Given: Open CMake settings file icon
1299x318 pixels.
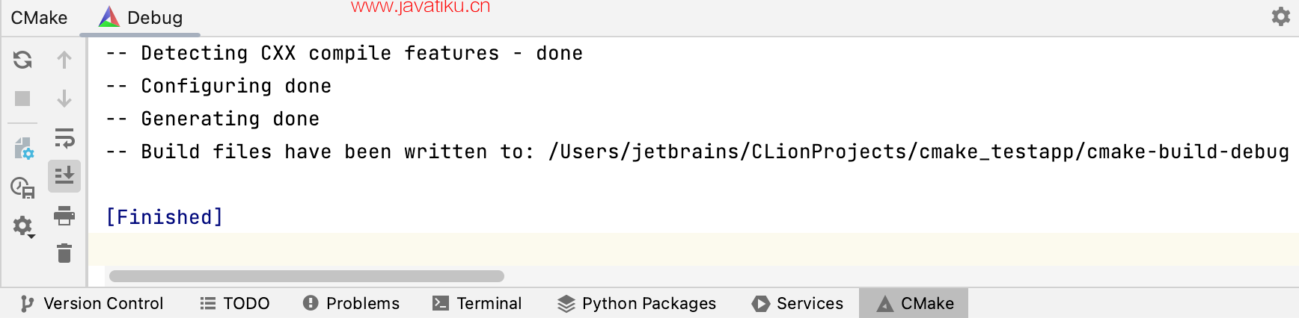Looking at the screenshot, I should pos(23,149).
